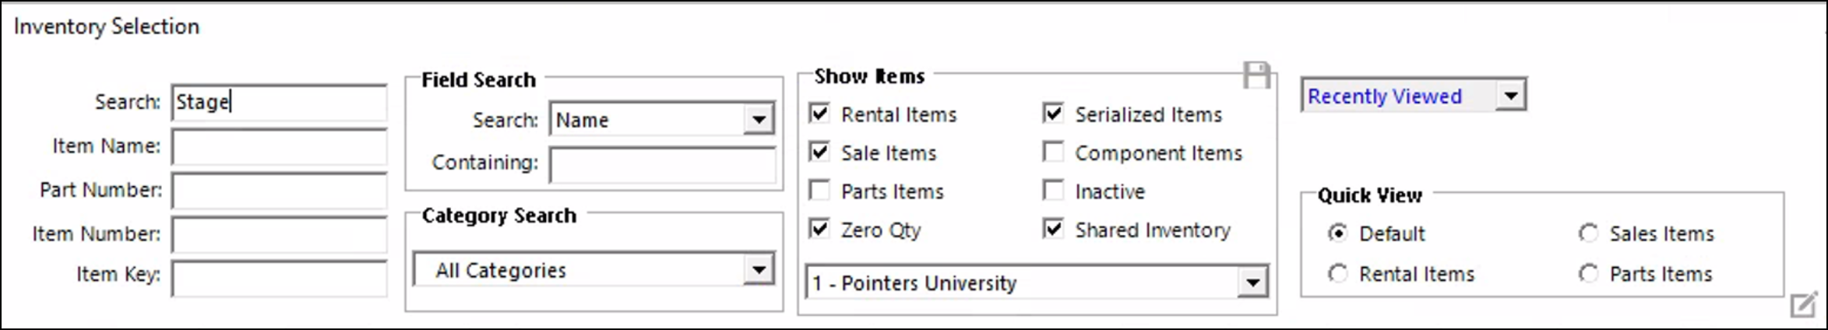Choose the Parts Items quick view

pyautogui.click(x=1588, y=274)
